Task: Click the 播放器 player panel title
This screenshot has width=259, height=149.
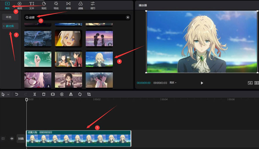Action: click(143, 5)
